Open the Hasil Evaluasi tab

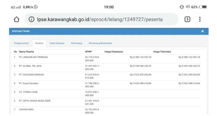coord(57,43)
